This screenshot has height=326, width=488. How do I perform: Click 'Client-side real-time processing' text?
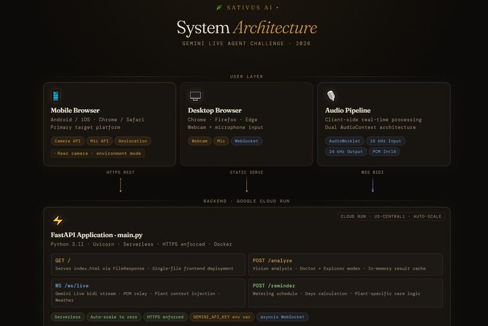pos(373,119)
